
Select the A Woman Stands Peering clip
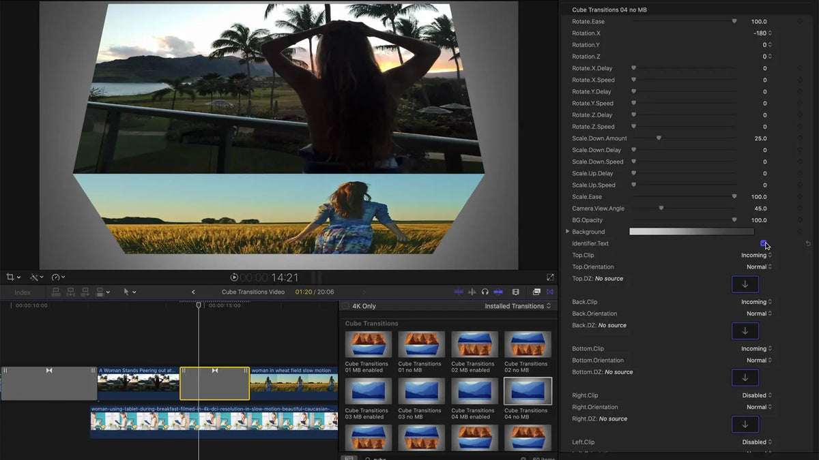(139, 383)
